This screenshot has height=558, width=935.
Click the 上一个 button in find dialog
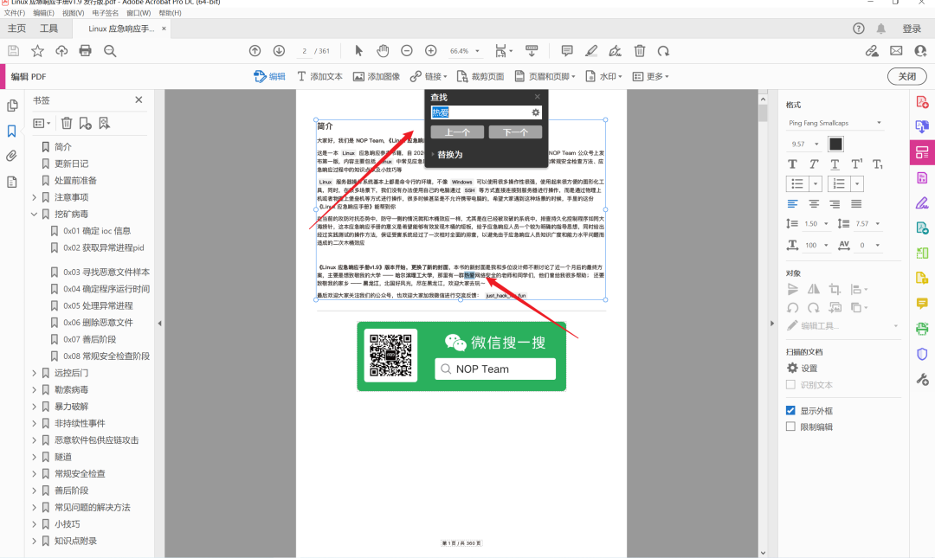point(457,131)
